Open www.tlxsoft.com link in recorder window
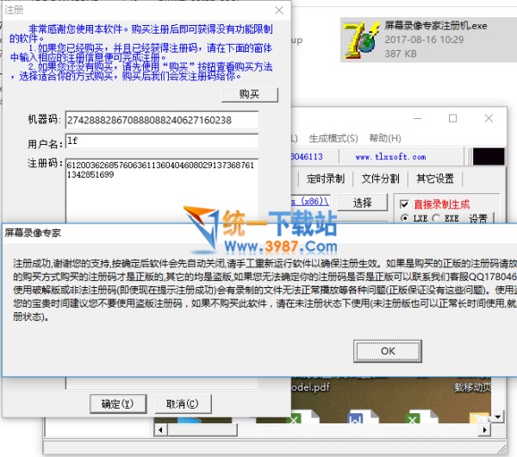Screen dimensions: 517x457 pyautogui.click(x=390, y=157)
